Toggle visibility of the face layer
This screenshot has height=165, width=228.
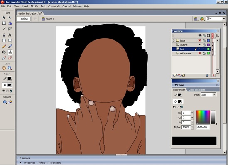click(x=200, y=40)
